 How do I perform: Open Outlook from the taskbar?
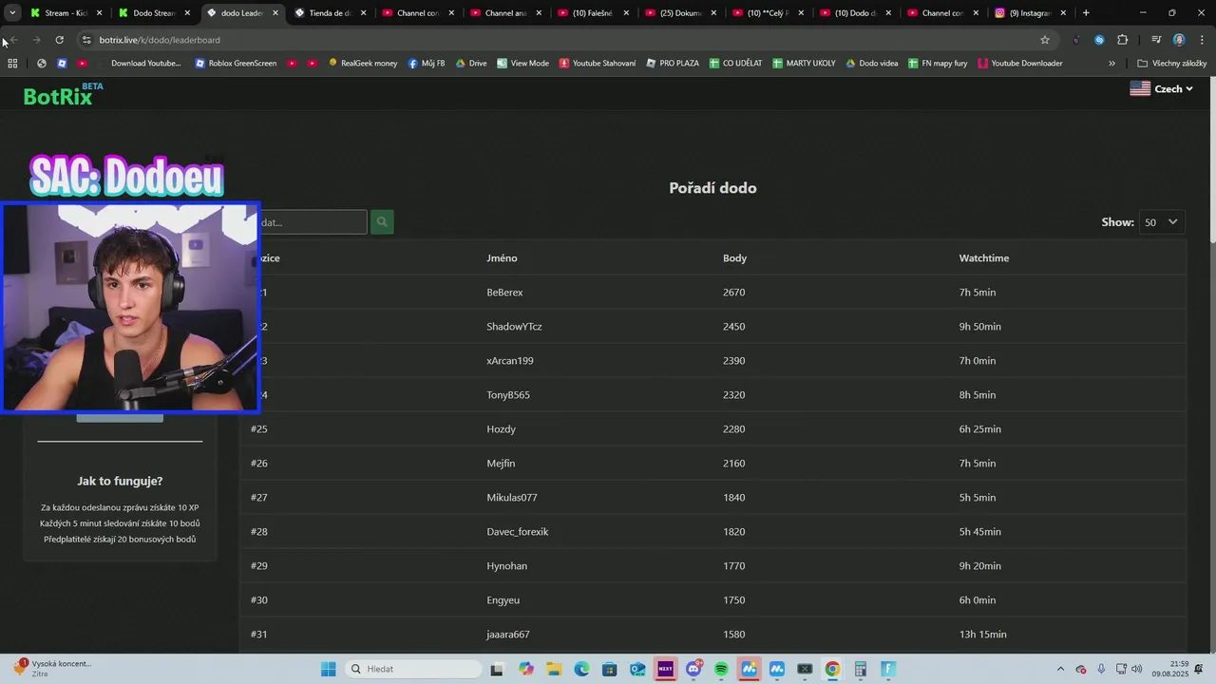[x=637, y=669]
